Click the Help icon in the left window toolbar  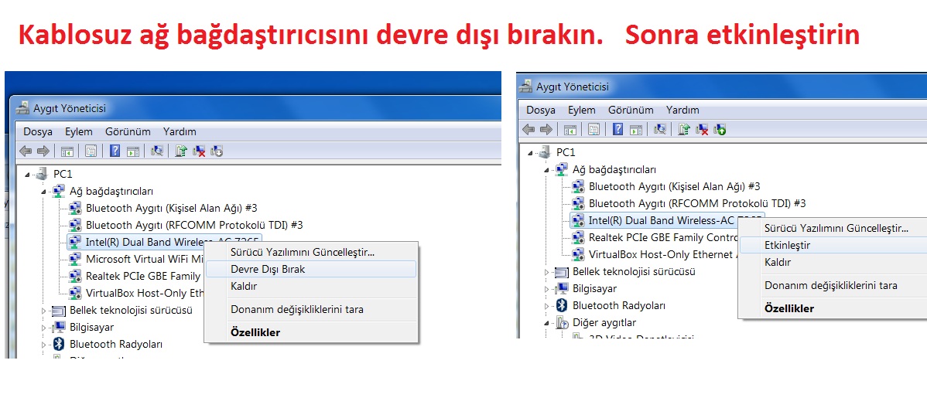(115, 151)
